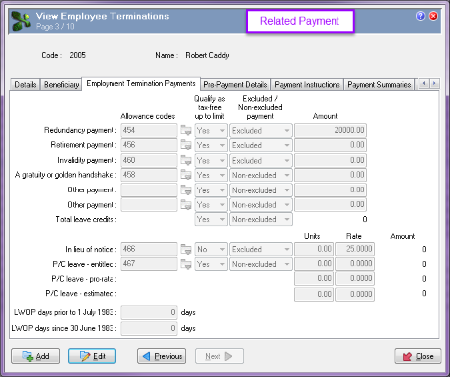Click lookup icon beside golden handshake code
The height and width of the screenshot is (377, 450).
(x=186, y=175)
